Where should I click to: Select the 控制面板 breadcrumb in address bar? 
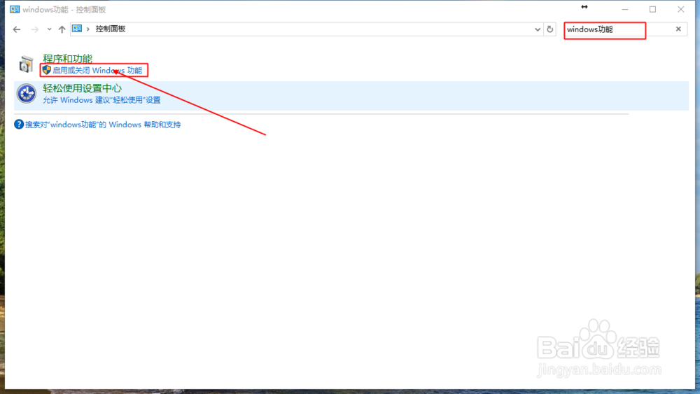111,29
